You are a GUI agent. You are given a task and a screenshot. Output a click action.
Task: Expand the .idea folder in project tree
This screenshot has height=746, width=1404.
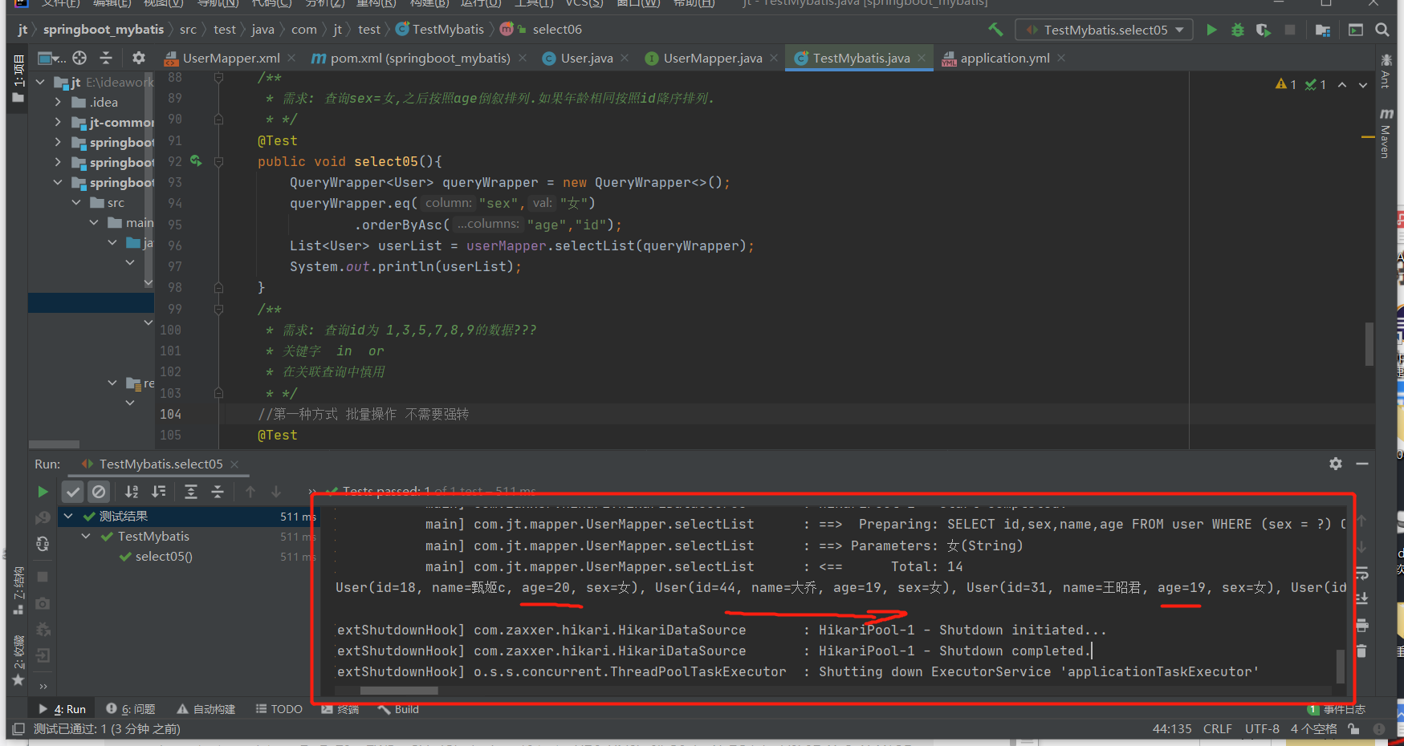58,102
